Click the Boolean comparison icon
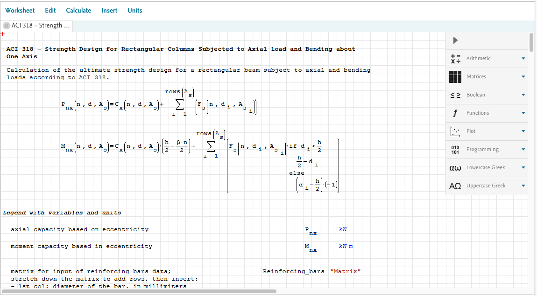Screen dimensions: 537x296 (455, 95)
